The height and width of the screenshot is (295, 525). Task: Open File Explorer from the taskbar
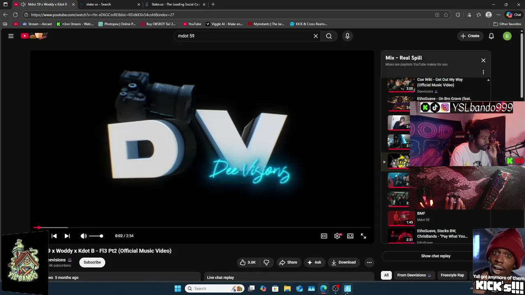pos(287,288)
